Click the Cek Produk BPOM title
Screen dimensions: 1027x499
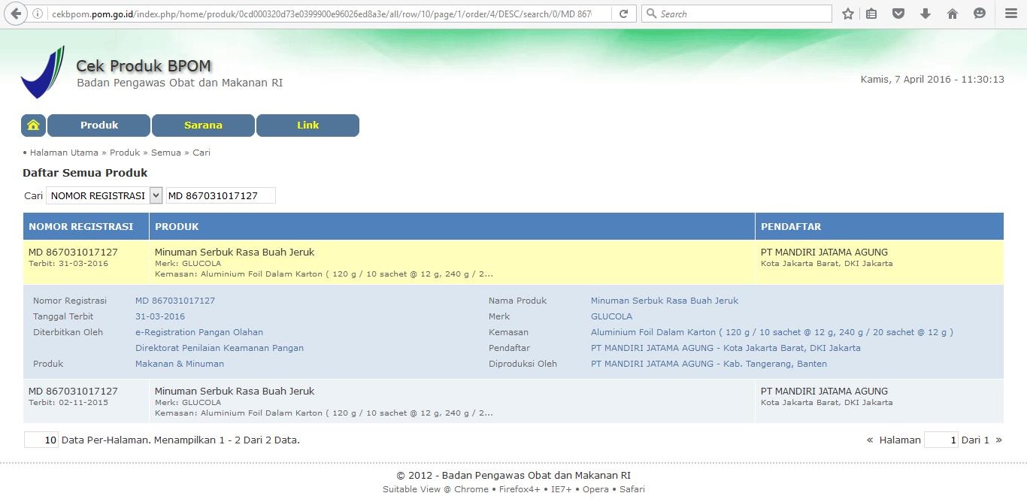coord(144,66)
